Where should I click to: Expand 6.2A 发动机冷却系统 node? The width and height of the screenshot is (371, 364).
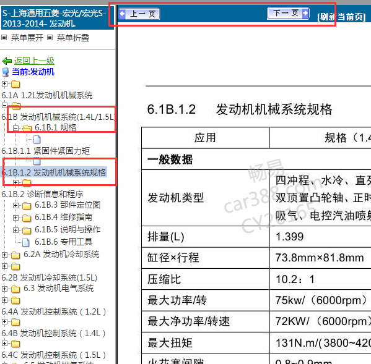click(x=4, y=255)
